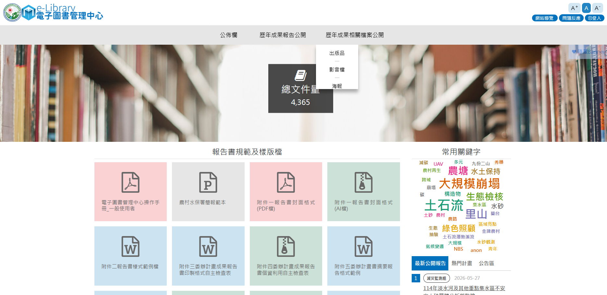Click keyword 綠色照顧 in tag cloud
The height and width of the screenshot is (295, 607).
458,228
